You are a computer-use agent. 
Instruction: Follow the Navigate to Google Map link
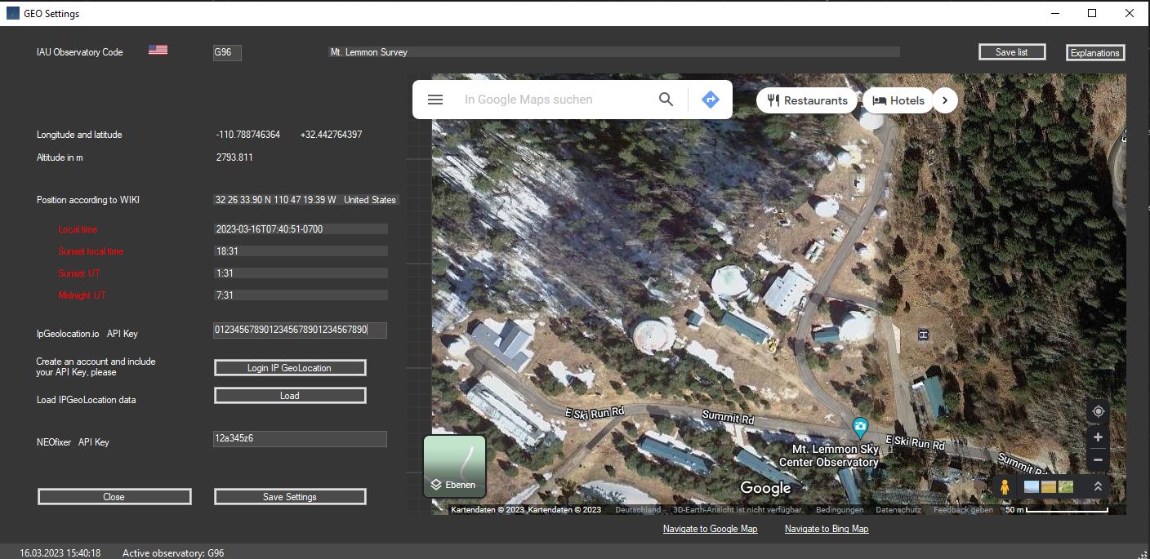(711, 529)
